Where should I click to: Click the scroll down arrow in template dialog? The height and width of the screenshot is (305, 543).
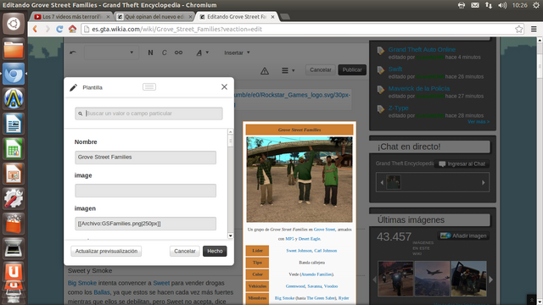pyautogui.click(x=230, y=236)
